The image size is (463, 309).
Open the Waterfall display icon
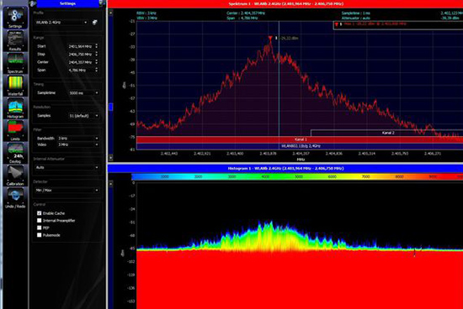pyautogui.click(x=15, y=86)
